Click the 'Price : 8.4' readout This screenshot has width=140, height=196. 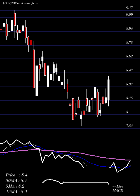[x=17, y=175]
